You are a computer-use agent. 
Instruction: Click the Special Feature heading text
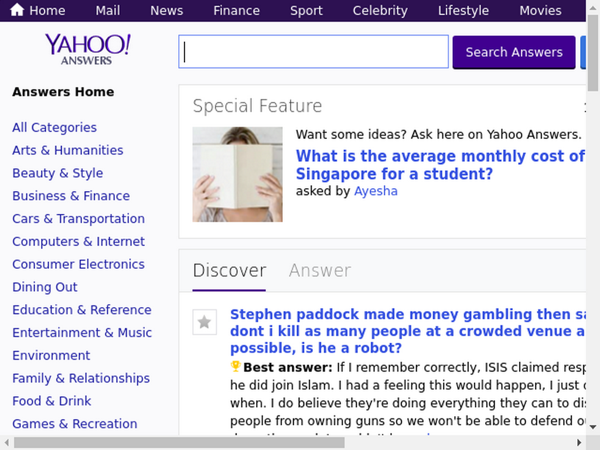257,105
